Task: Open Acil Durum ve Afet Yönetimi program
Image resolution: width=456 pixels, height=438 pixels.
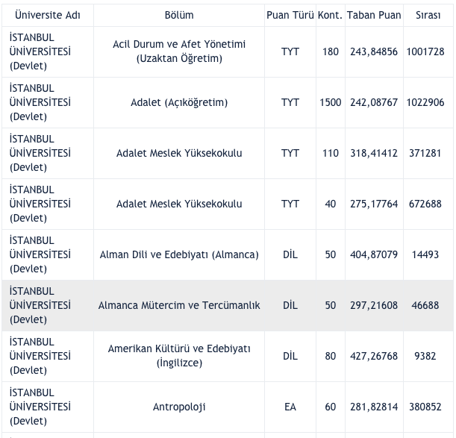Action: (179, 51)
